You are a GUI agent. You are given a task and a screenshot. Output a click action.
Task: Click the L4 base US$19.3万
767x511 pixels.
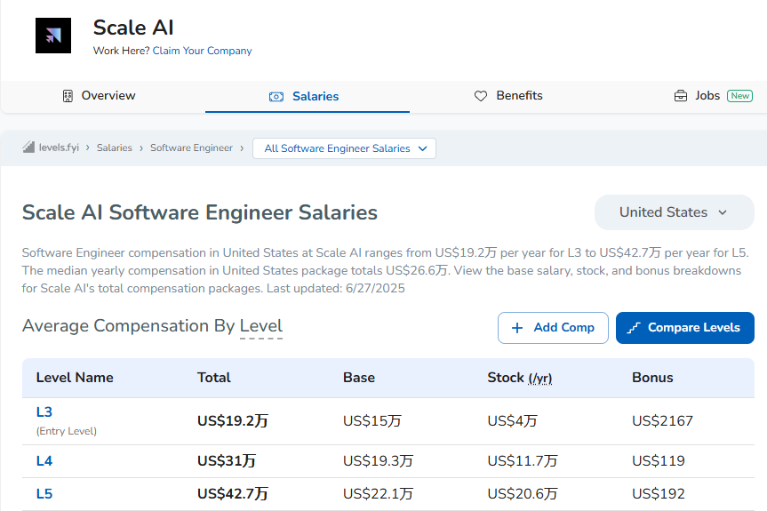pyautogui.click(x=378, y=461)
